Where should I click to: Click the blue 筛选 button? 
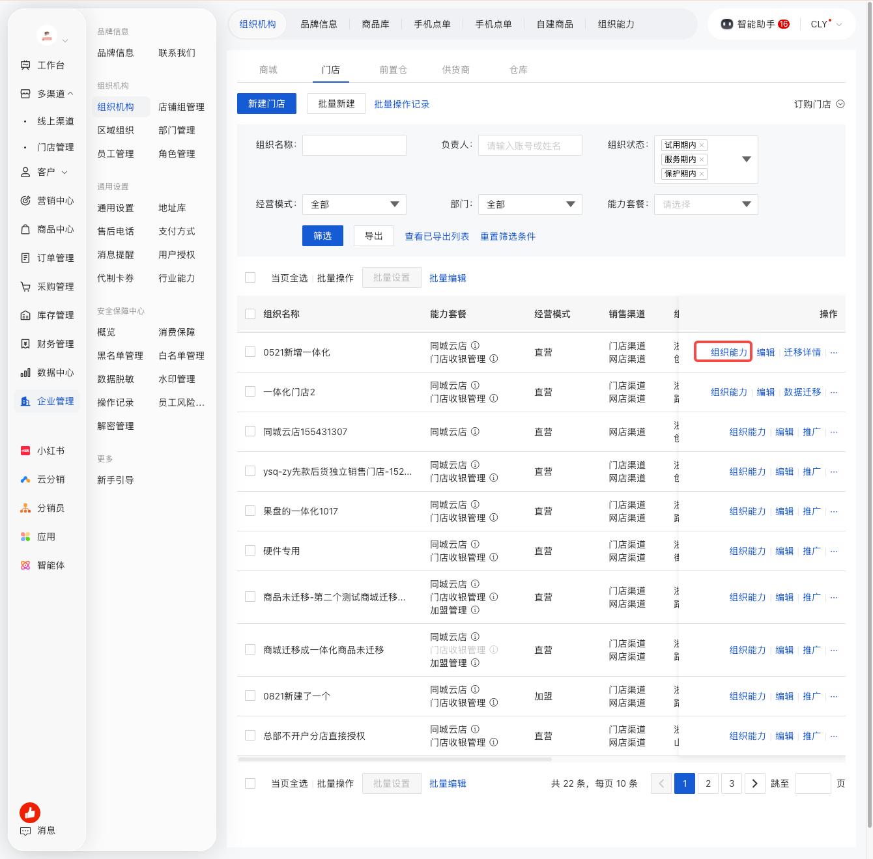pos(322,236)
